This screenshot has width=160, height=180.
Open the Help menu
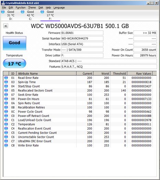pos(48,8)
